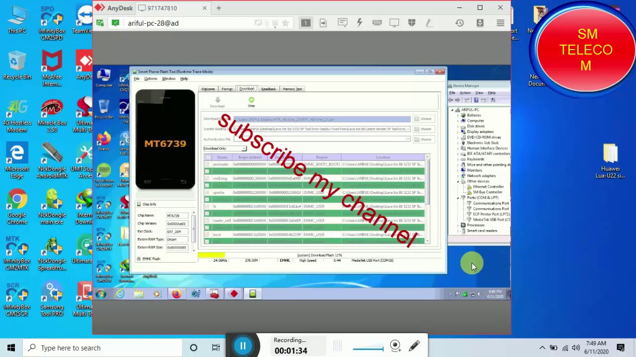
Task: Open the AnyDesk hamburger main menu
Action: click(x=500, y=23)
